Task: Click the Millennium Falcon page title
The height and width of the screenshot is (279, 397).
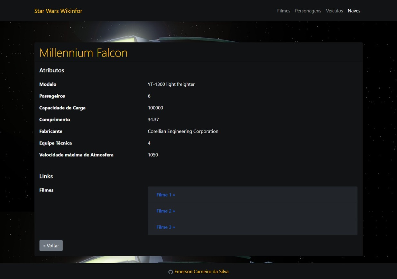Action: (84, 53)
